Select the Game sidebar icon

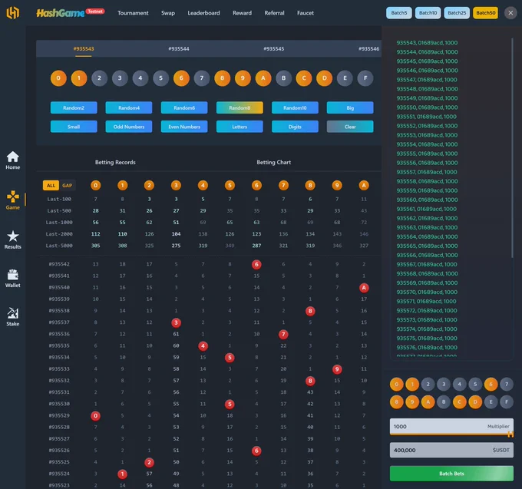(12, 200)
